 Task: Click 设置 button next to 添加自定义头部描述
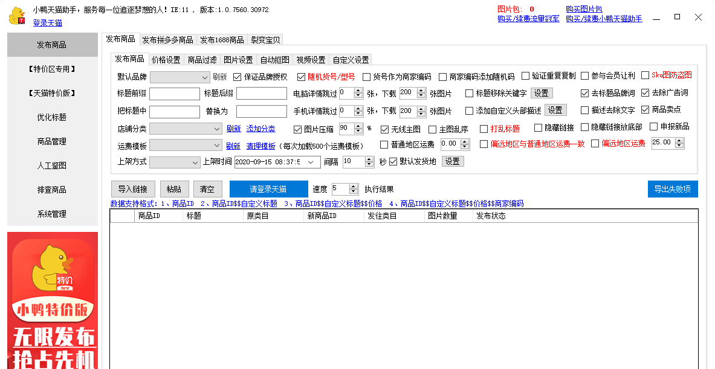(x=555, y=110)
